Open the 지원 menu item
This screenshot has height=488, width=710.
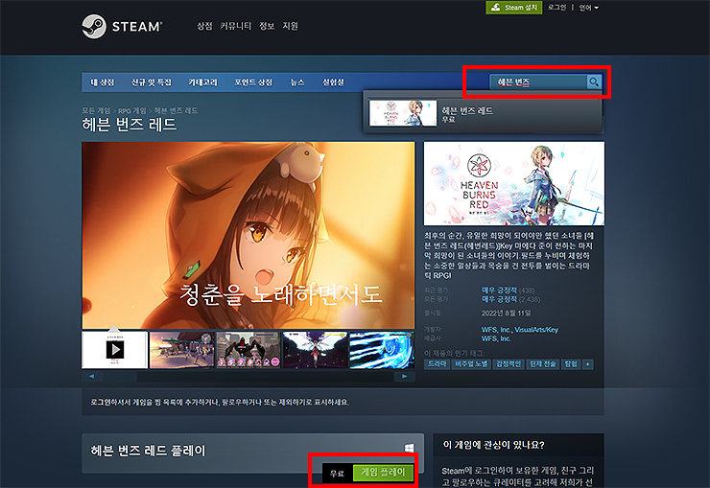pos(291,26)
